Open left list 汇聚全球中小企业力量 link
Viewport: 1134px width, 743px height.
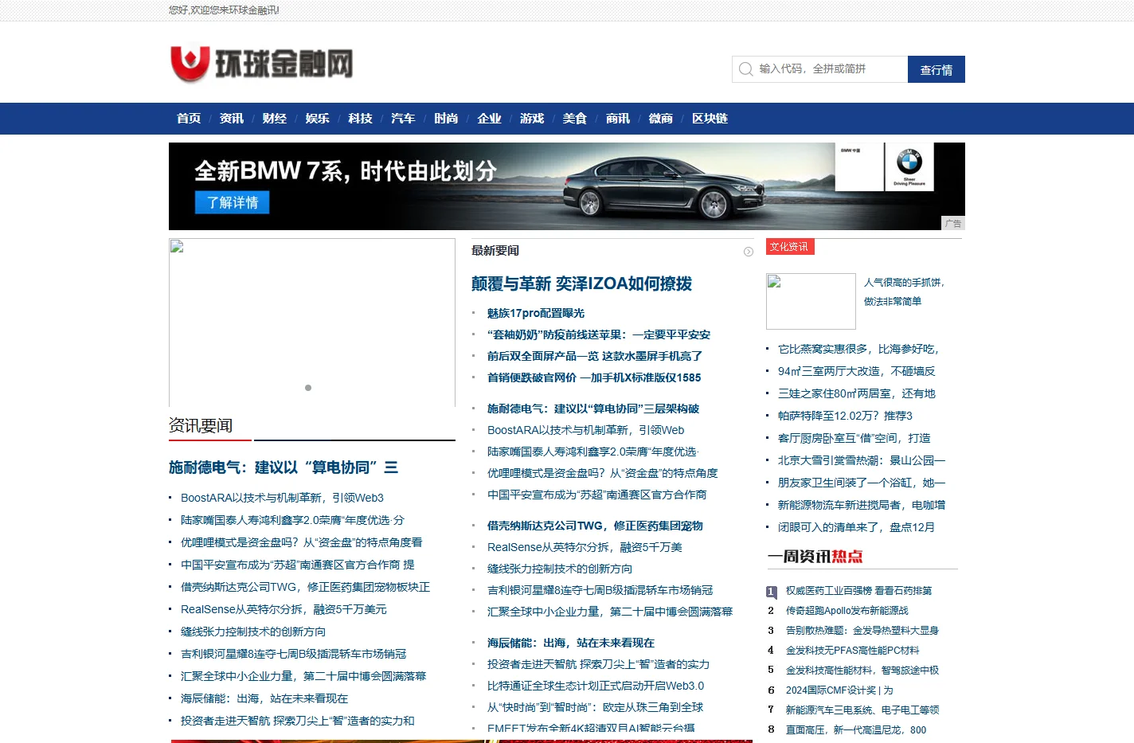click(303, 676)
